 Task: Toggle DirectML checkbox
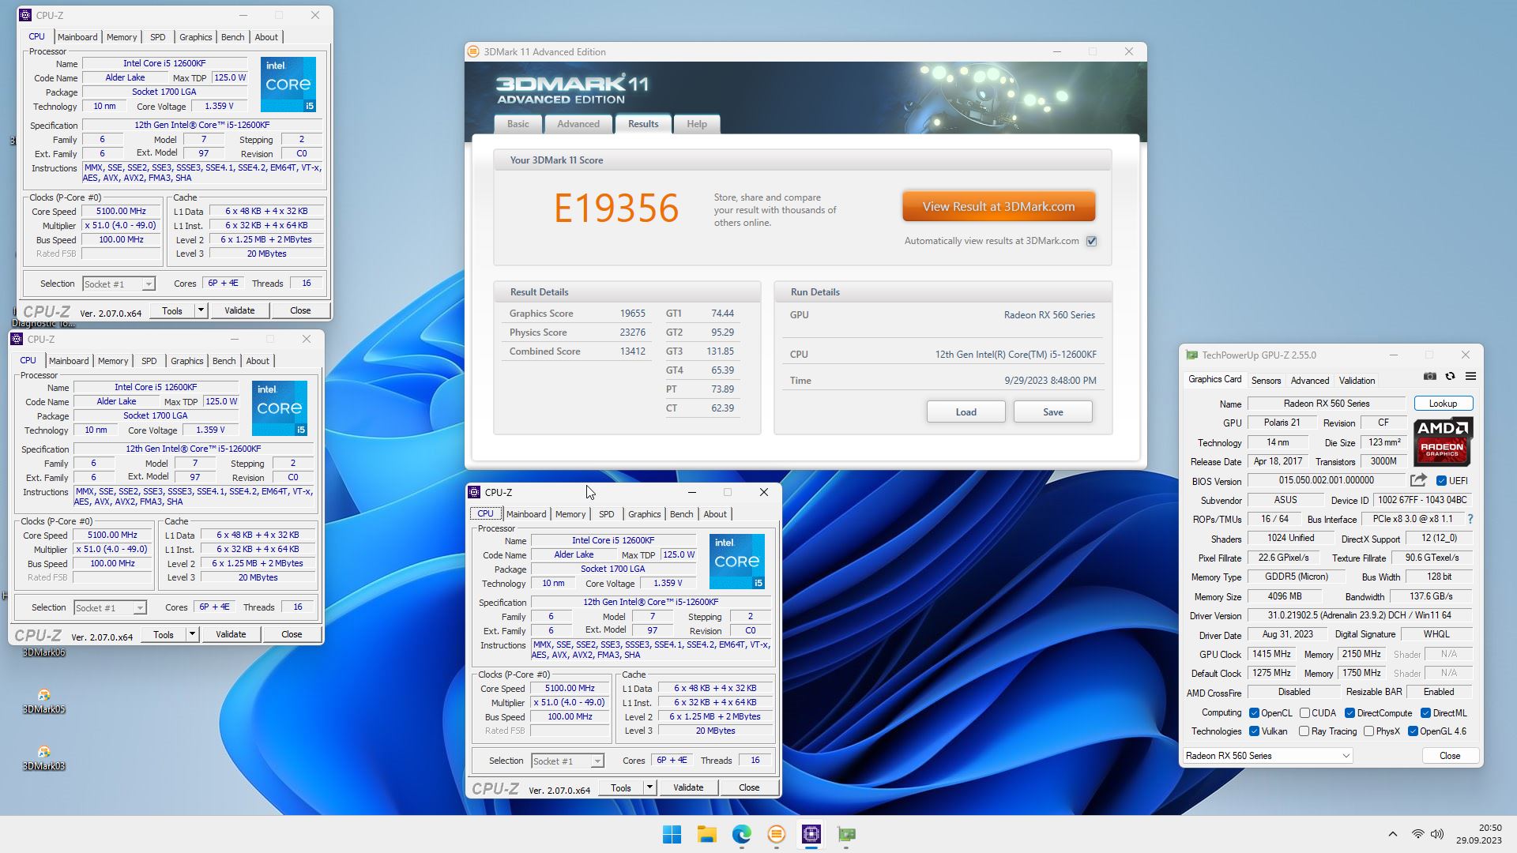1425,712
